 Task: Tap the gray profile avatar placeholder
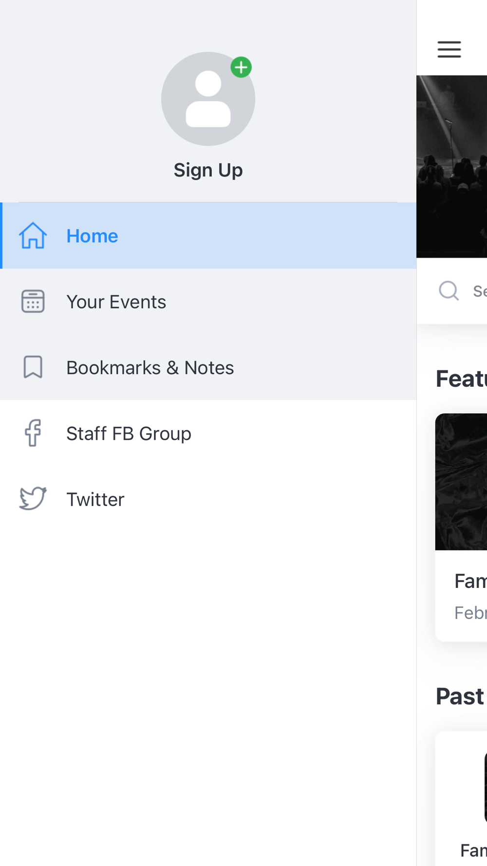click(208, 99)
